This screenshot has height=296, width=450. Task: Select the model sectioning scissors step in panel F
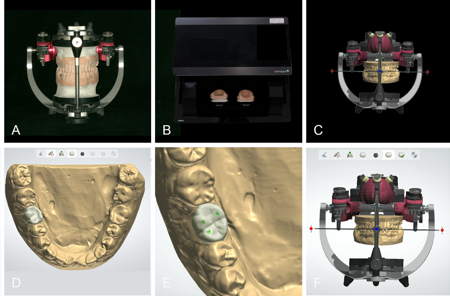tap(337, 155)
